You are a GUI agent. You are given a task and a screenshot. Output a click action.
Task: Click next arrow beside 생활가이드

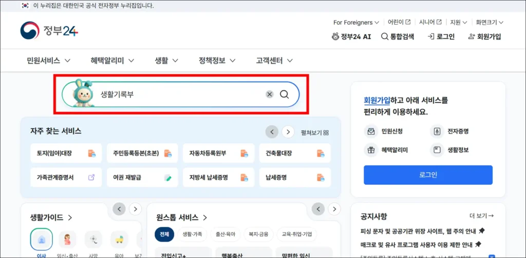[x=135, y=209]
